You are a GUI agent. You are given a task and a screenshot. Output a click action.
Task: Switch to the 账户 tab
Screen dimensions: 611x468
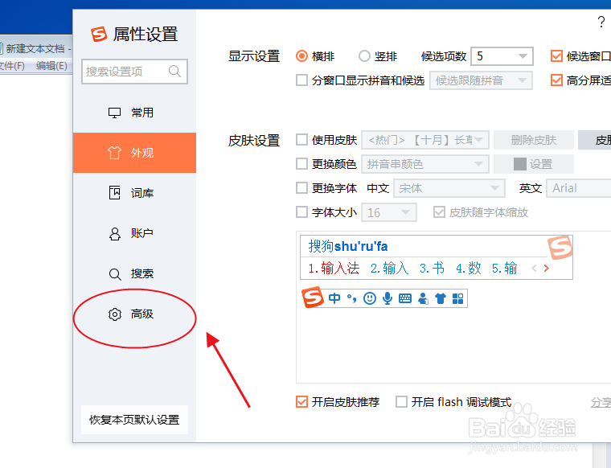pyautogui.click(x=134, y=233)
